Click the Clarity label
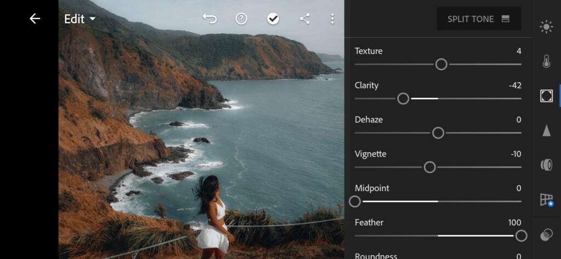This screenshot has height=259, width=561. [367, 85]
